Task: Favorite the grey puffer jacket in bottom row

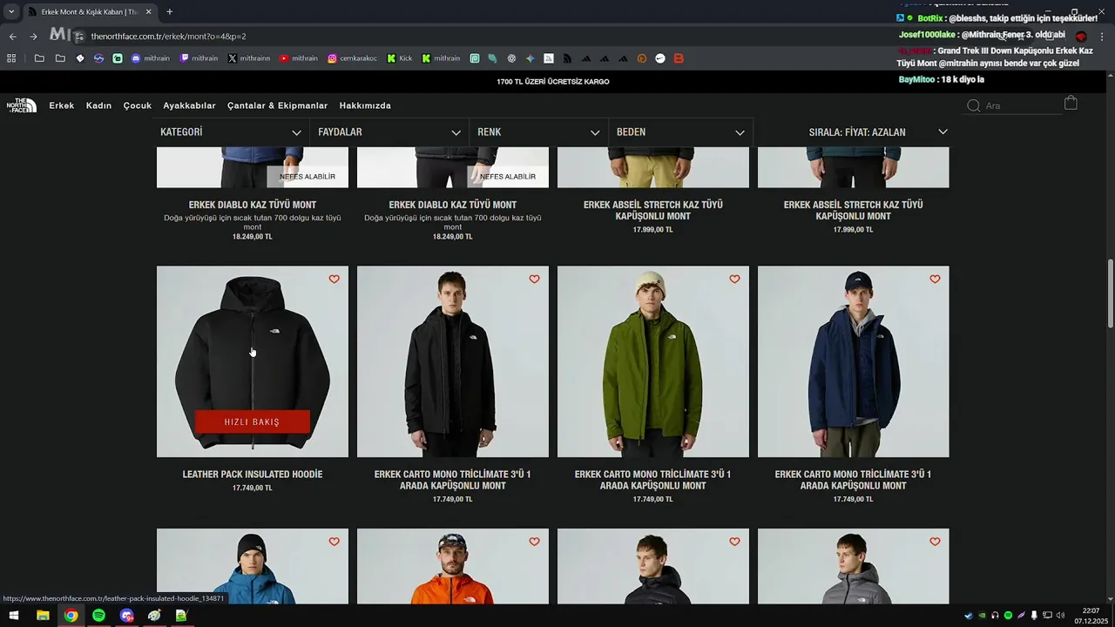Action: coord(935,542)
